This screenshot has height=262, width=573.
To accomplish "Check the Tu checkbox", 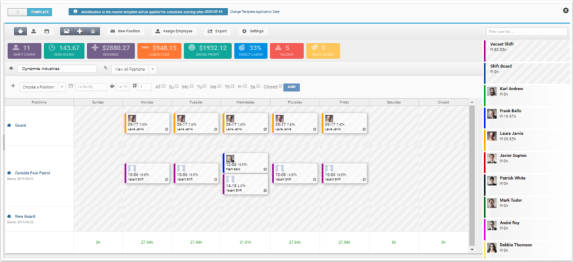I will (204, 86).
